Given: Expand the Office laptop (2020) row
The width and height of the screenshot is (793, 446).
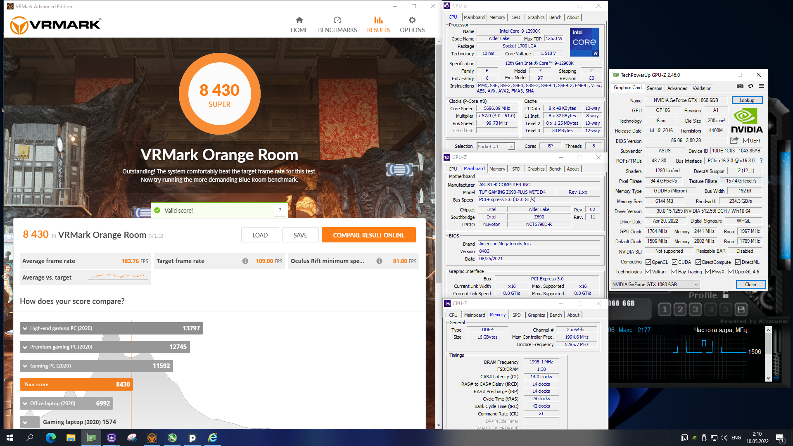Looking at the screenshot, I should (x=66, y=403).
